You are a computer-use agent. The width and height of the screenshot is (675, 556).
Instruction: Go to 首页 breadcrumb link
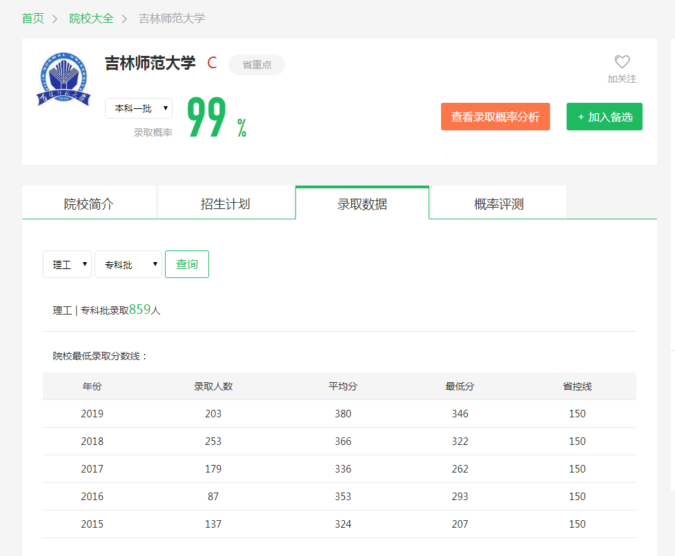pos(32,19)
